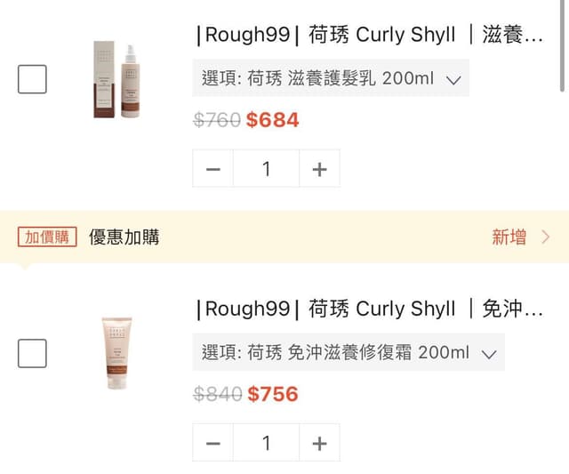
Task: Click the $684 discounted price
Action: coord(273,120)
